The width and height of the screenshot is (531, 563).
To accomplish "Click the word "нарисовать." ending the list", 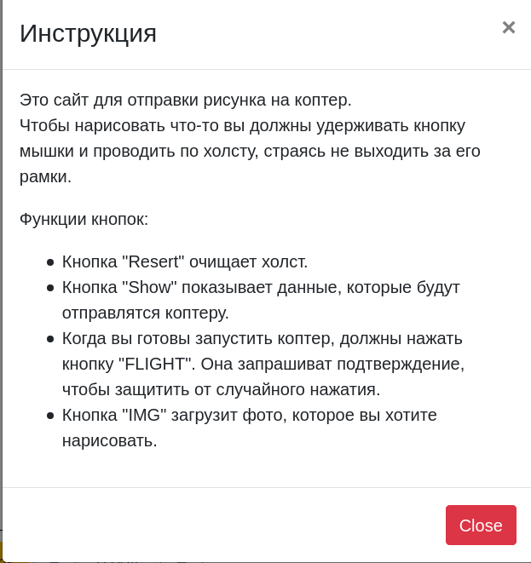I will pos(109,440).
